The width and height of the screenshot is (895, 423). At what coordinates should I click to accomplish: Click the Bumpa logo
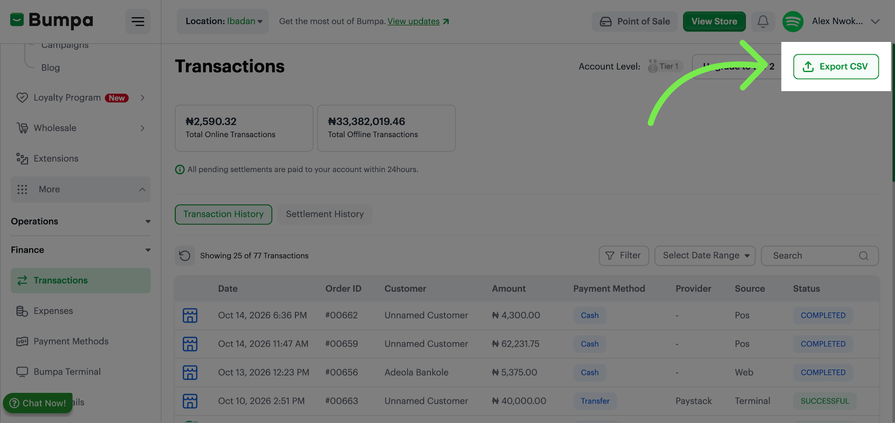coord(52,20)
